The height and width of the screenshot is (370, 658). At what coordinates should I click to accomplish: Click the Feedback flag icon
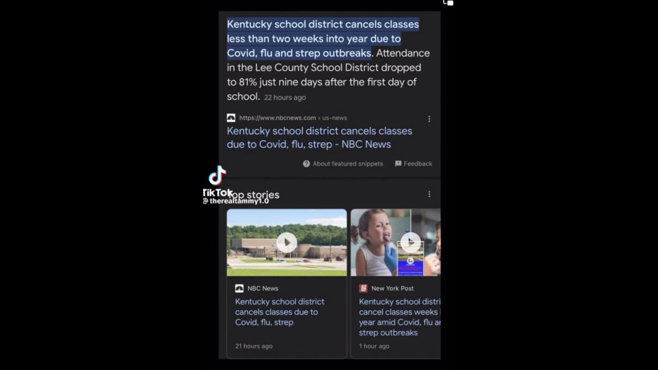coord(398,163)
